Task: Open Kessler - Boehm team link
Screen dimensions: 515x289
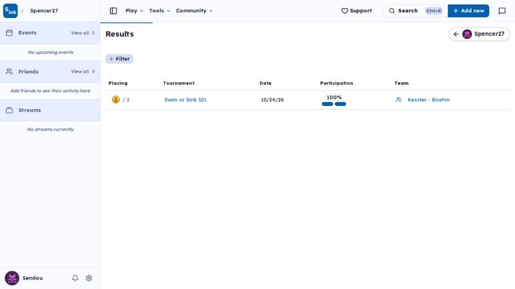Action: tap(428, 100)
